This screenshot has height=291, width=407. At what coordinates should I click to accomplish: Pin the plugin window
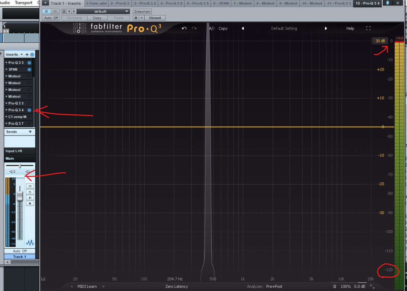[x=388, y=3]
